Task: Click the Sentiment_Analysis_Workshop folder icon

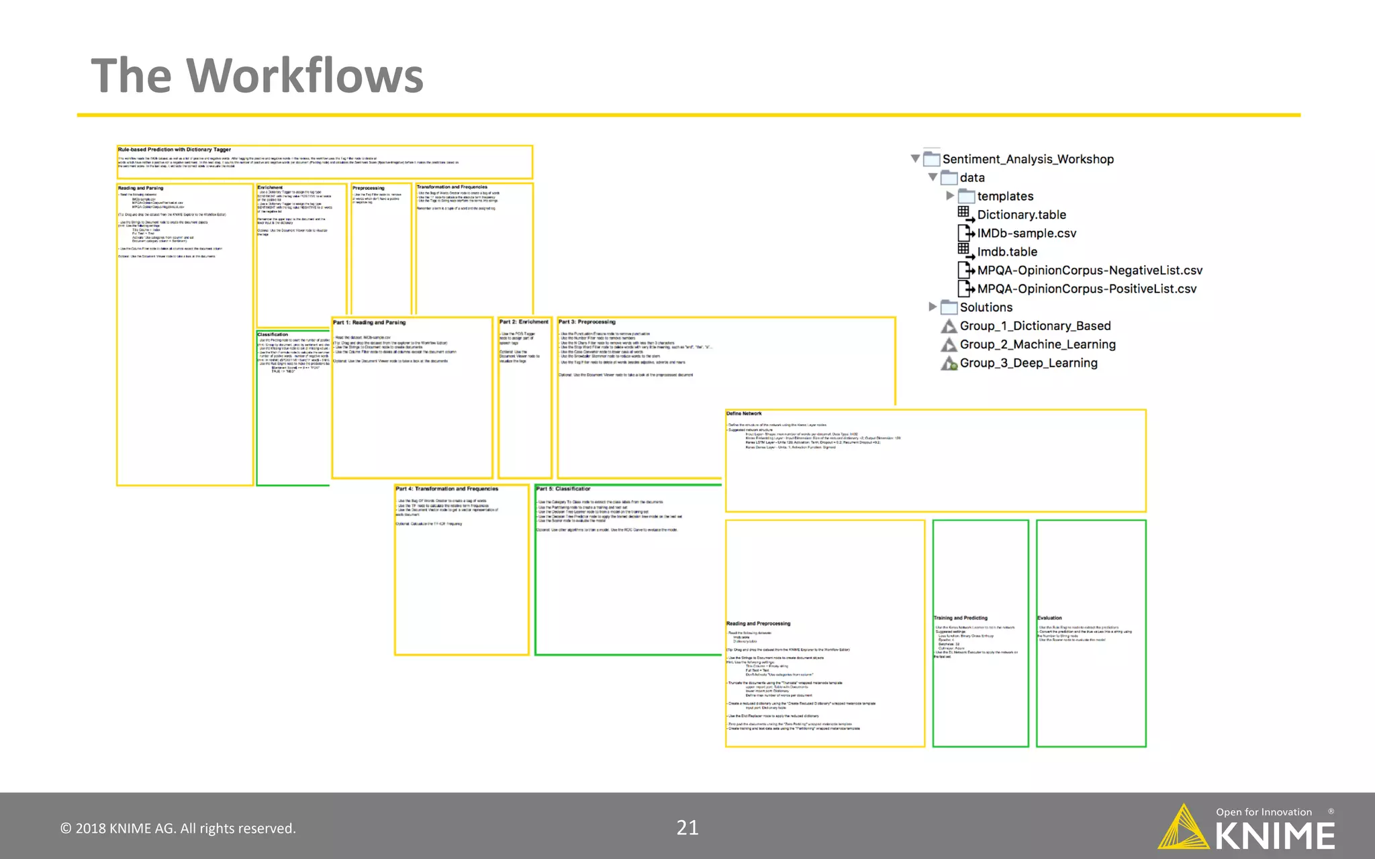Action: [x=931, y=159]
